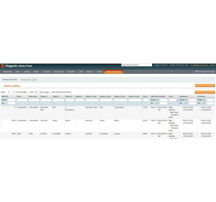Open the Dashboard menu
Image resolution: width=216 pixels, height=202 pixels.
[x=7, y=72]
